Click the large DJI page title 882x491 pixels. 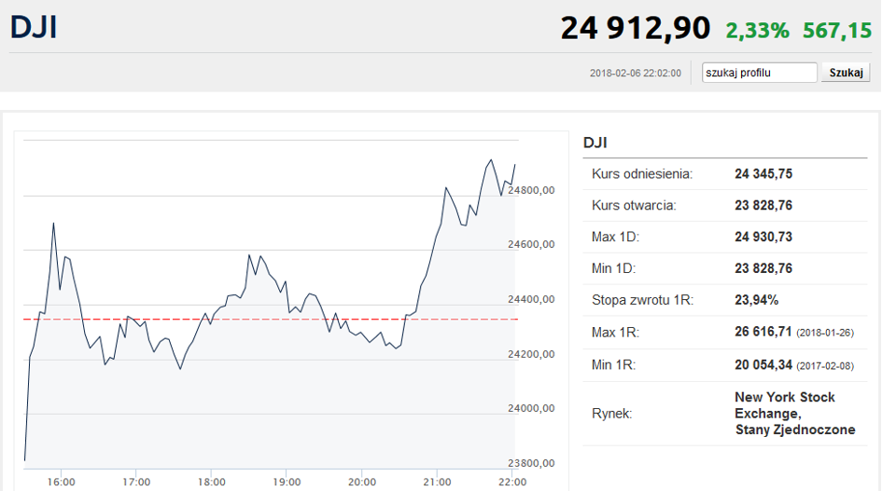coord(34,27)
